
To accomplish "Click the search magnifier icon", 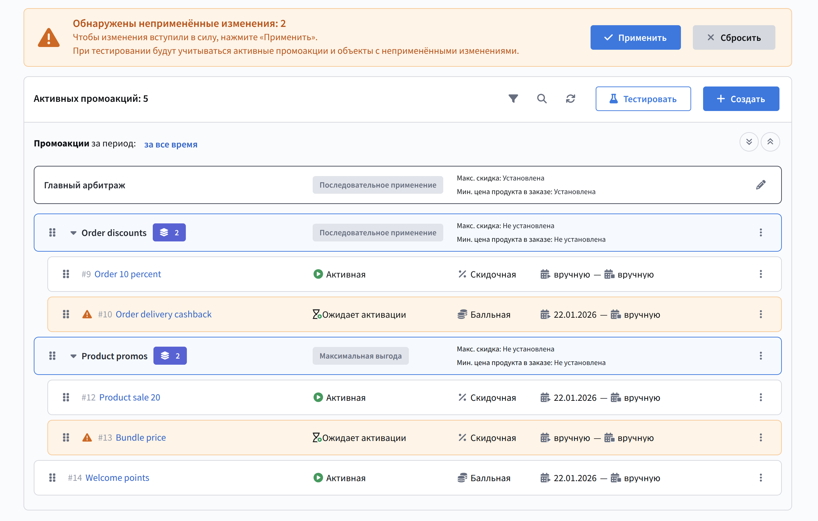I will click(542, 99).
